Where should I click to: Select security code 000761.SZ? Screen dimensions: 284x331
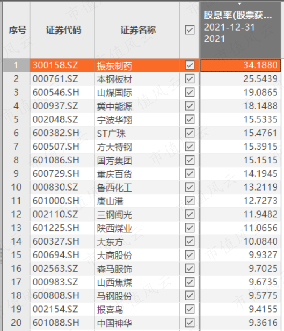55,79
